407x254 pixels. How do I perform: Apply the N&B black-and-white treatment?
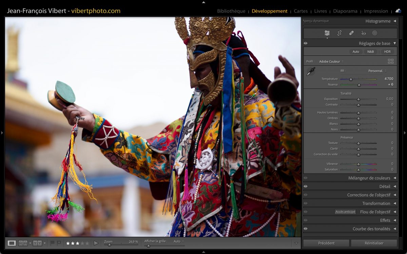[370, 52]
